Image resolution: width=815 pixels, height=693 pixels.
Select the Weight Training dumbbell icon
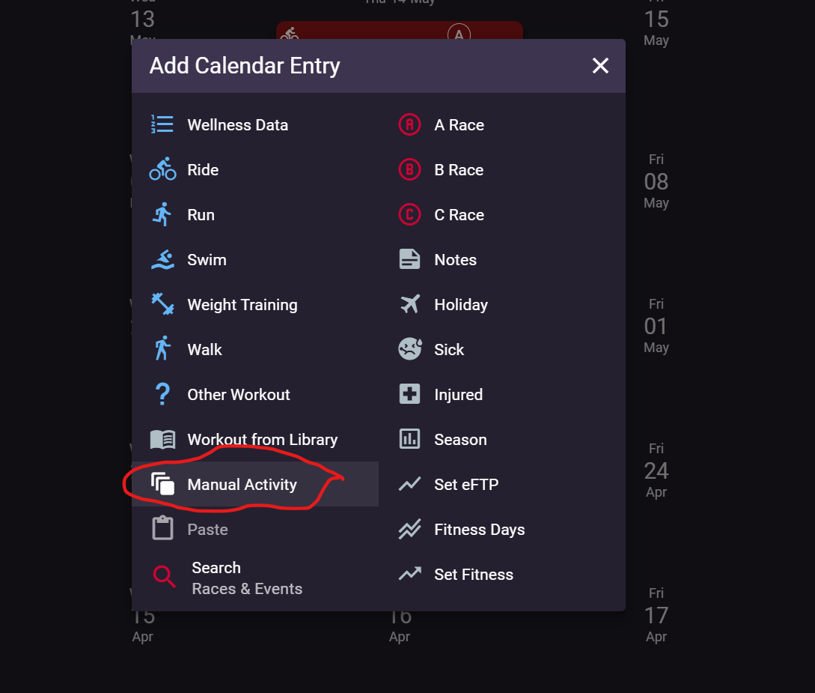pyautogui.click(x=162, y=304)
